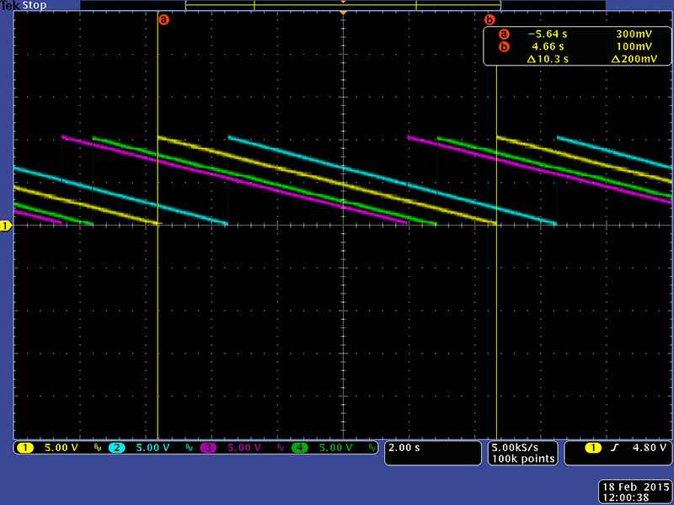Click cursor 'a' marker above the graticule
The height and width of the screenshot is (505, 674).
coord(163,19)
